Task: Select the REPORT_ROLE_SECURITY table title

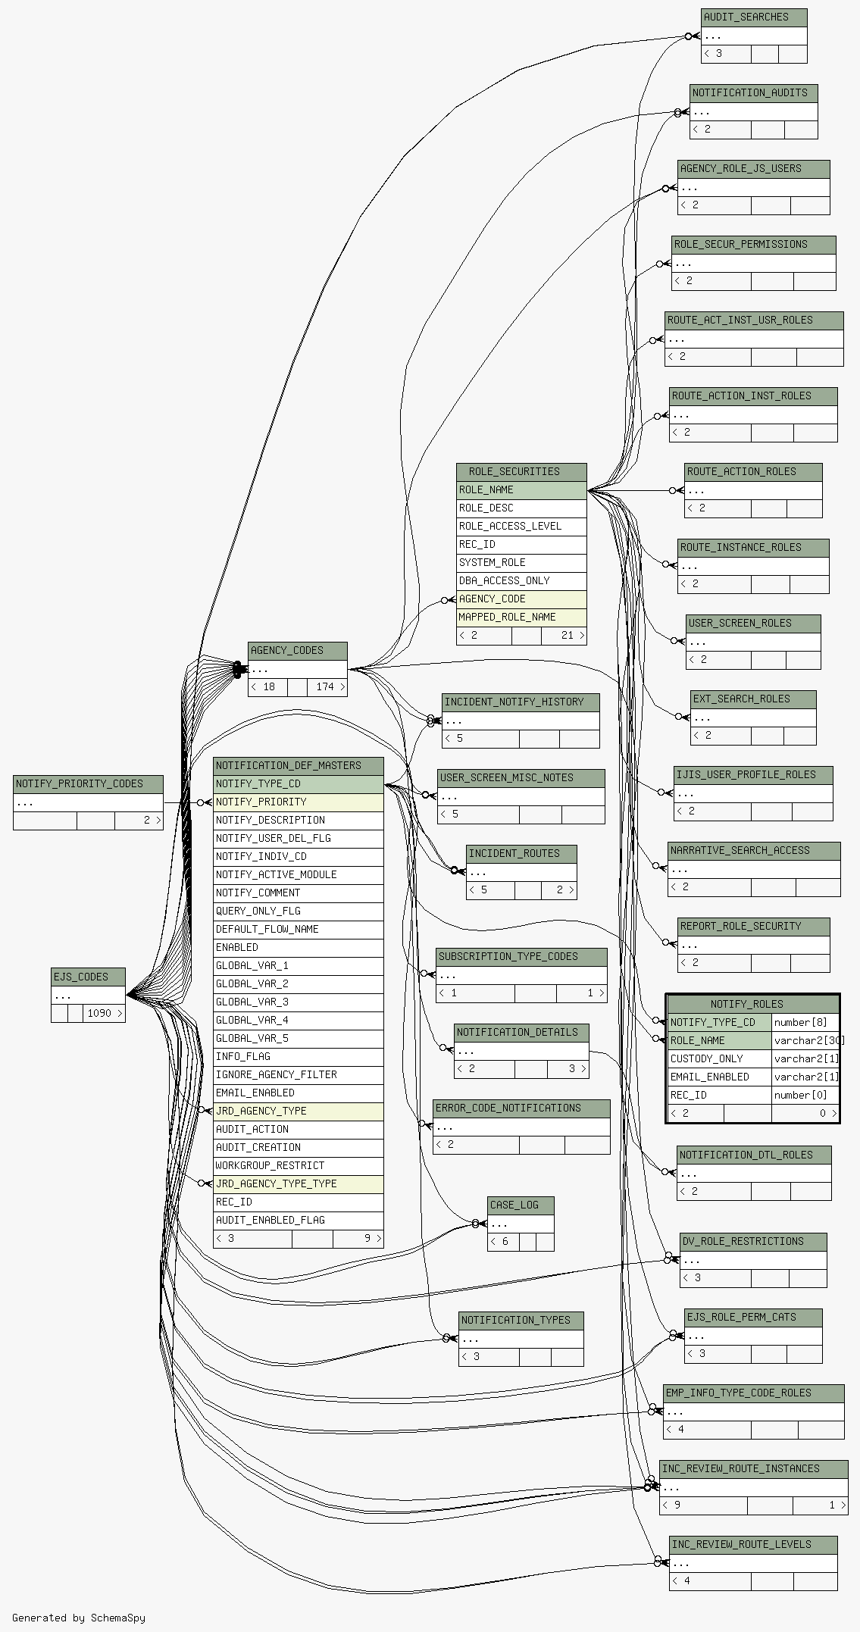Action: tap(753, 927)
